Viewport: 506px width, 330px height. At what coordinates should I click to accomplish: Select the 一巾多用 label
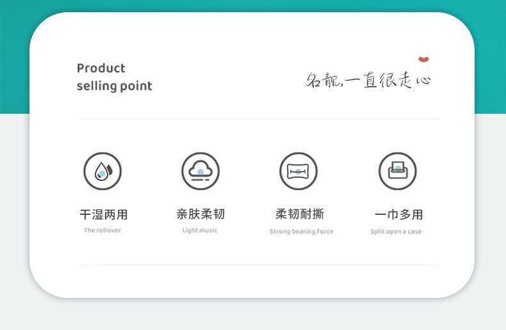point(399,215)
